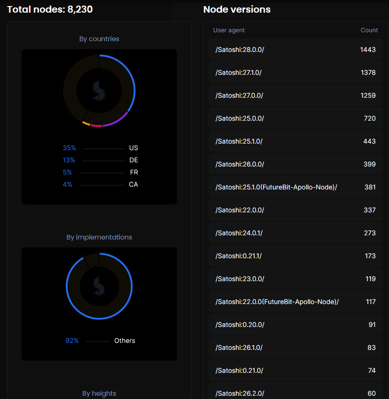
Task: Click the count value 337
Action: tap(370, 210)
